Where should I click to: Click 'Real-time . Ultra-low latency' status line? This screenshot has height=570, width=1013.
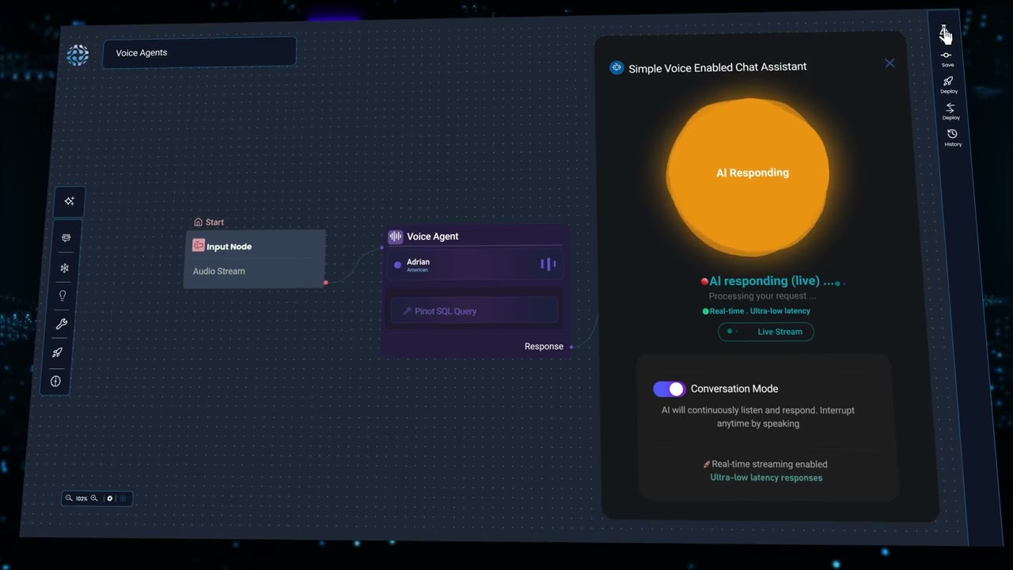pyautogui.click(x=760, y=311)
